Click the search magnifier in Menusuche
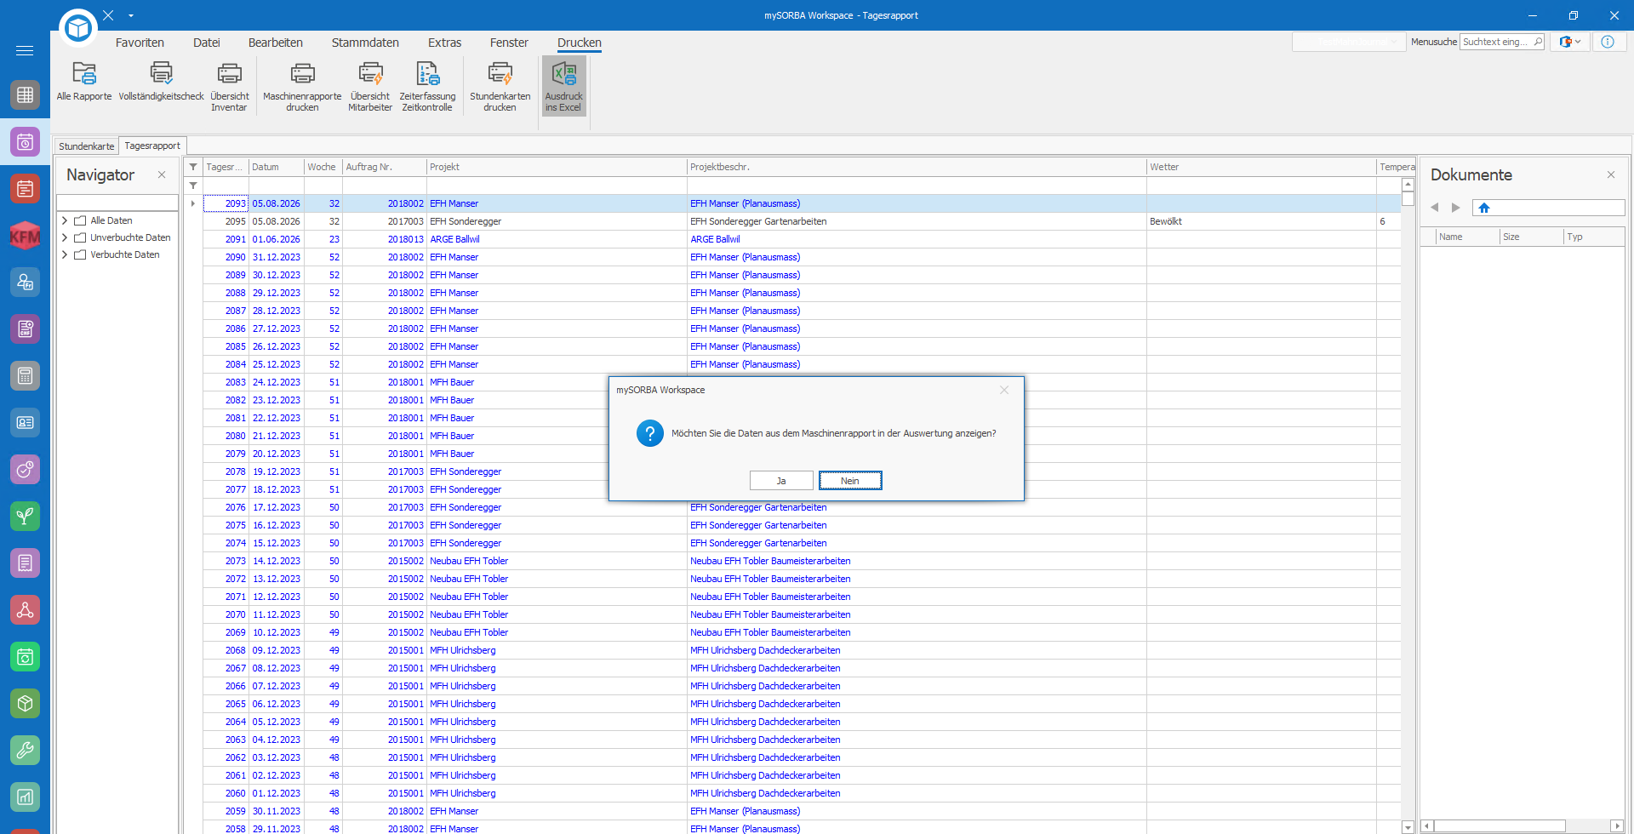Image resolution: width=1634 pixels, height=834 pixels. tap(1538, 42)
